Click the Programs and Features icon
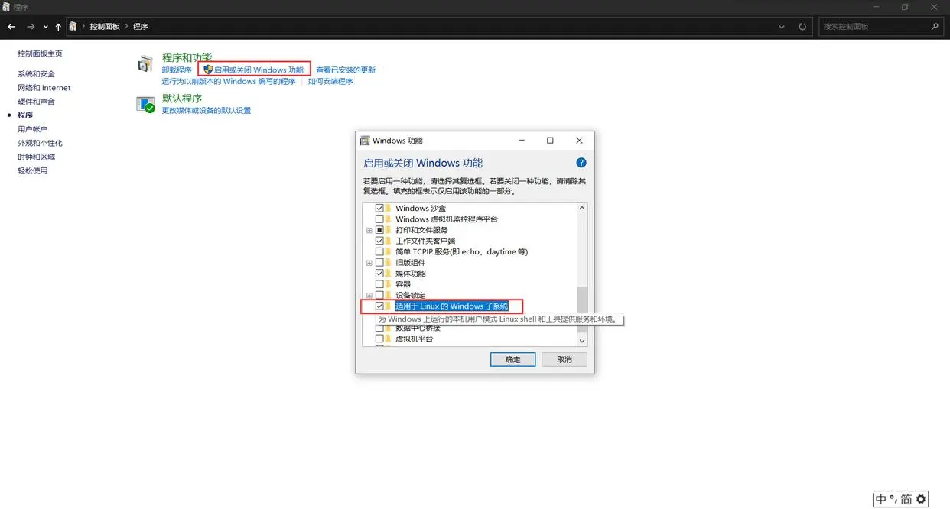Screen dimensions: 950x509 [x=145, y=64]
